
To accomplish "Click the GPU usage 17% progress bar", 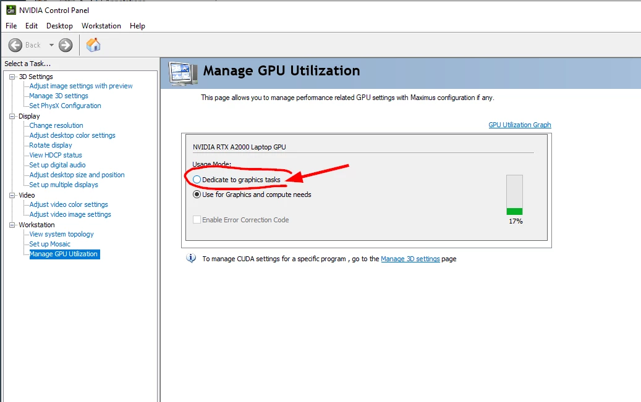I will click(x=514, y=195).
